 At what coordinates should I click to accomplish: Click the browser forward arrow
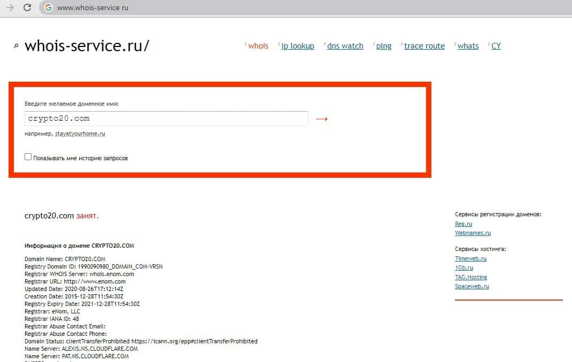click(10, 7)
